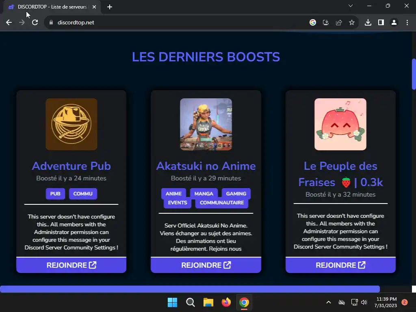Open the Adventure Pub title link
416x312 pixels.
71,166
